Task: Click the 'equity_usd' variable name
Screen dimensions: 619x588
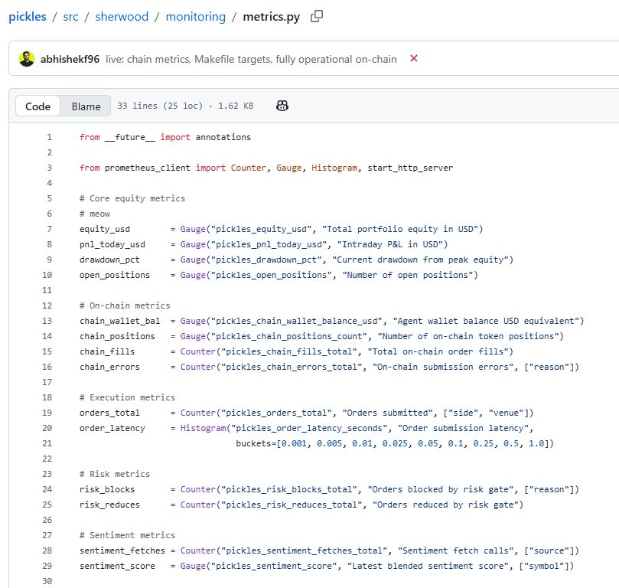Action: click(x=105, y=229)
